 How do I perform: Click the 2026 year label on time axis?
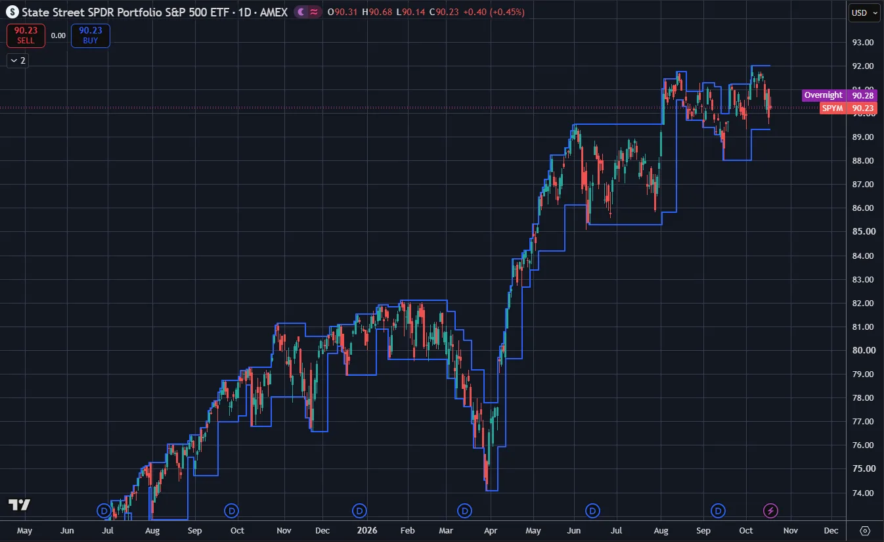(366, 531)
